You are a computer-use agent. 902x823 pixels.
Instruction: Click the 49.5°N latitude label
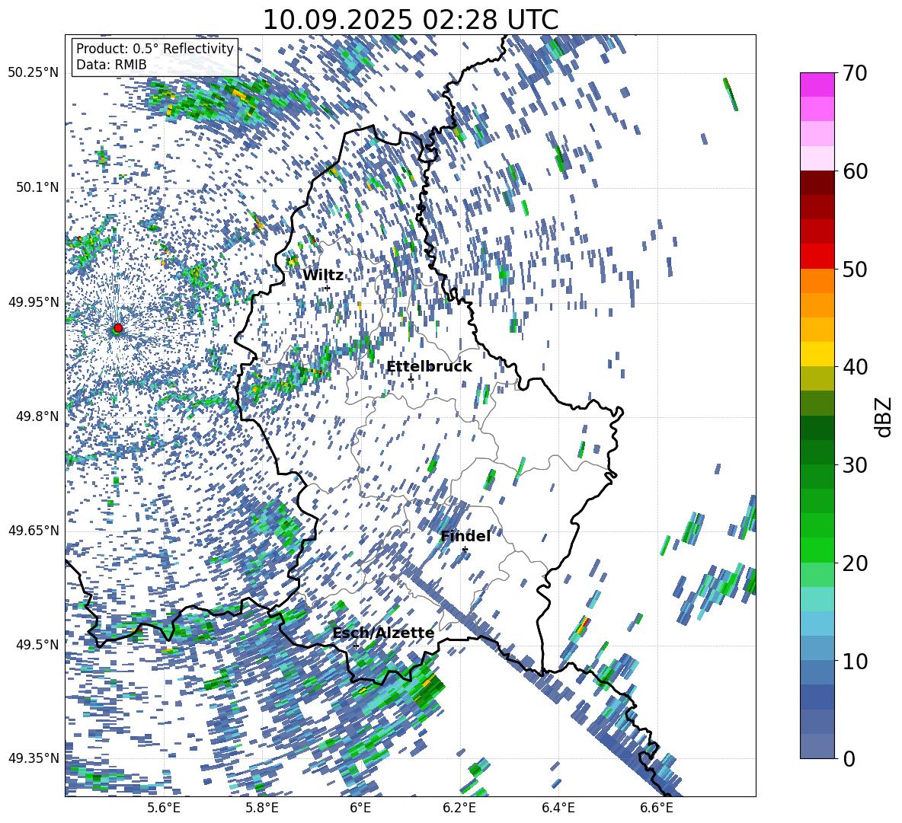pyautogui.click(x=37, y=644)
